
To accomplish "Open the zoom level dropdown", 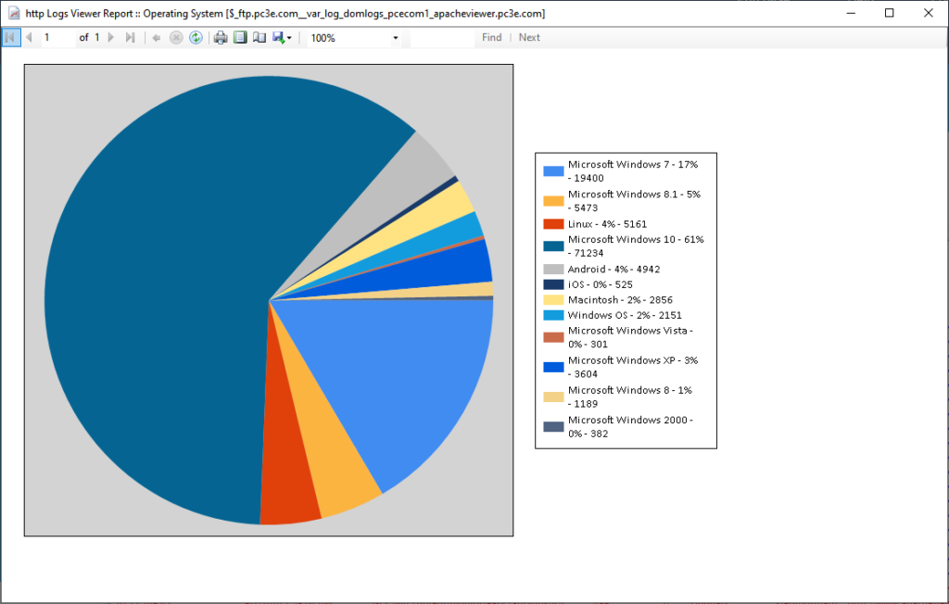I will click(x=397, y=38).
